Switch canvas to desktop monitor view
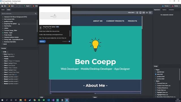The height and width of the screenshot is (102, 181). 150,12
